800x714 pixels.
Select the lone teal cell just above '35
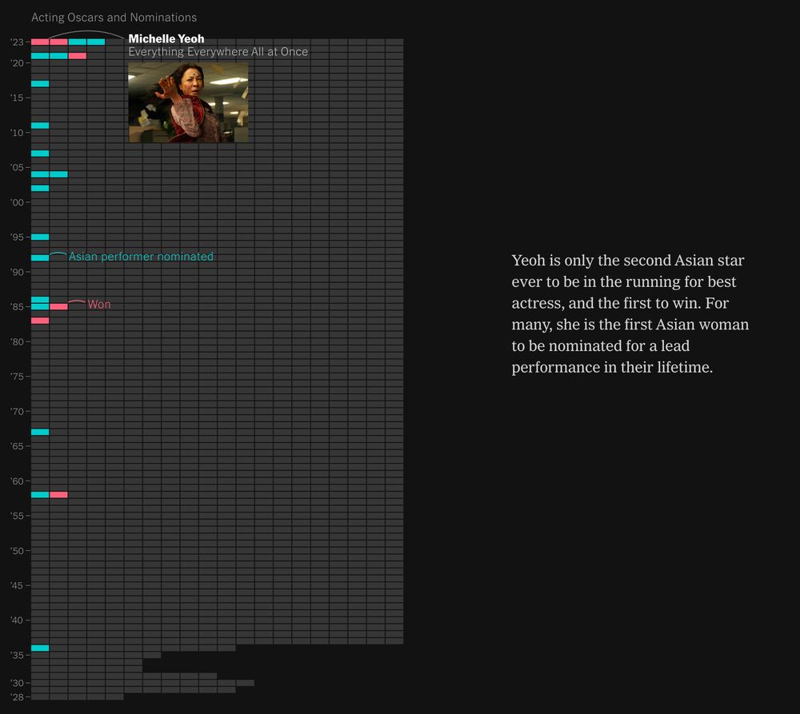tap(40, 648)
